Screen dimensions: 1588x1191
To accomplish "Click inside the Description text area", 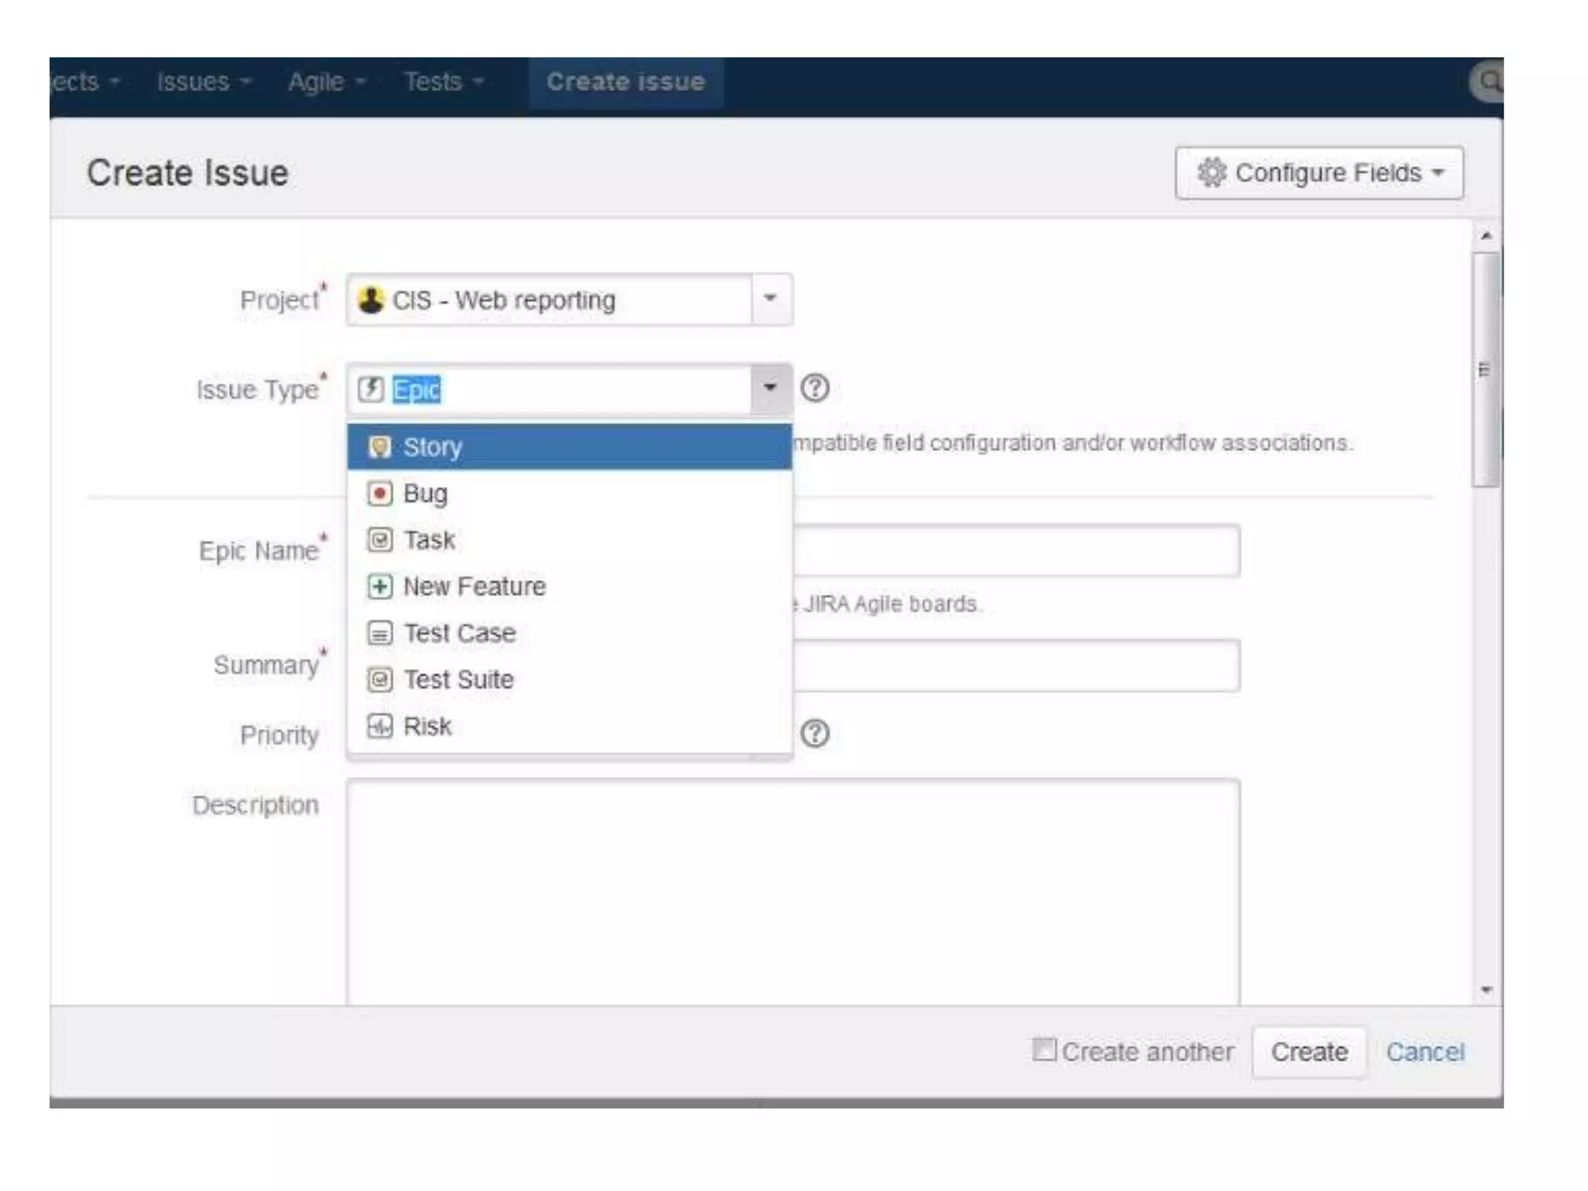I will 792,892.
